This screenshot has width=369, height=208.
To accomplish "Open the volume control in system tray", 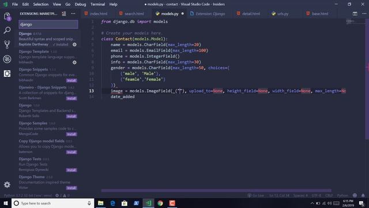I will coord(329,203).
